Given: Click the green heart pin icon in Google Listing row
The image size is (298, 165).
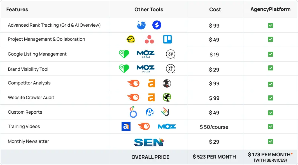Looking at the screenshot, I should 124,54.
